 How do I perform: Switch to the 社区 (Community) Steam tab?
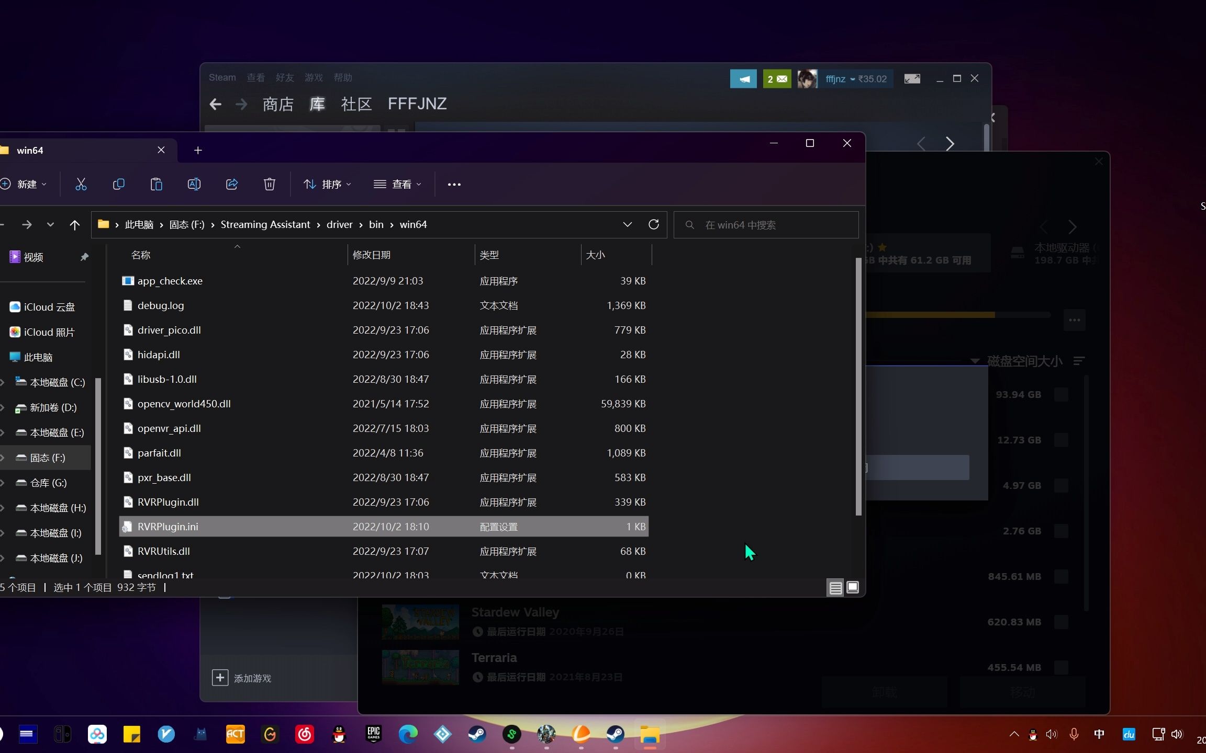pos(356,104)
